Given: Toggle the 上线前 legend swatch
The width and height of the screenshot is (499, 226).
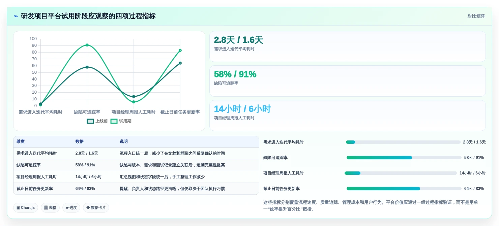Looking at the screenshot, I should [90, 121].
